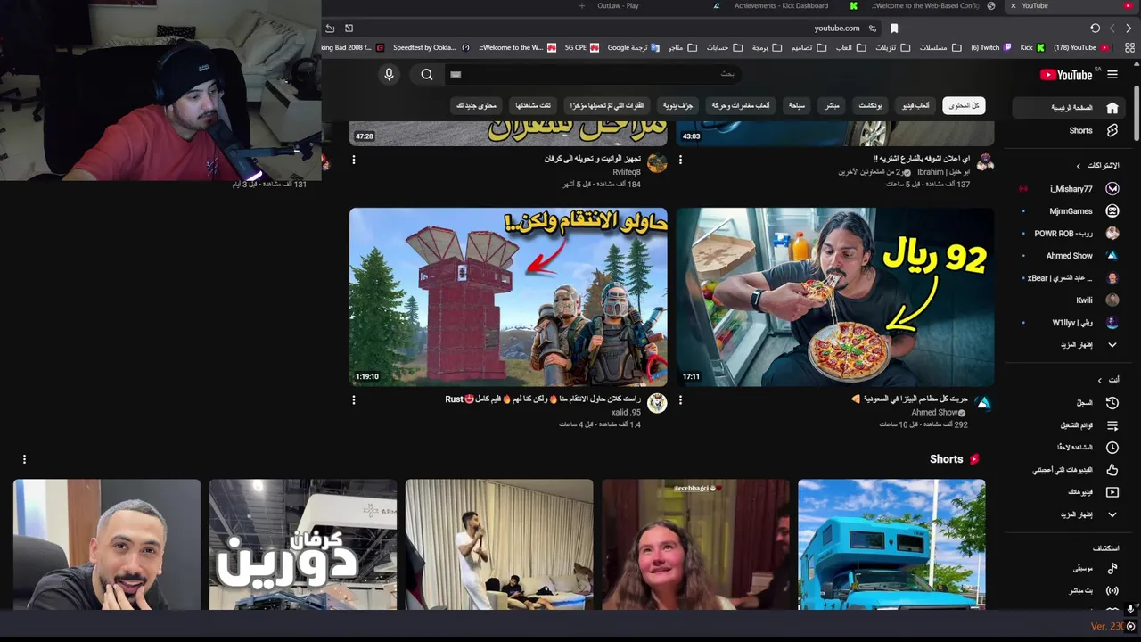
Task: Select the 'سياحة' filter chip
Action: [x=797, y=105]
